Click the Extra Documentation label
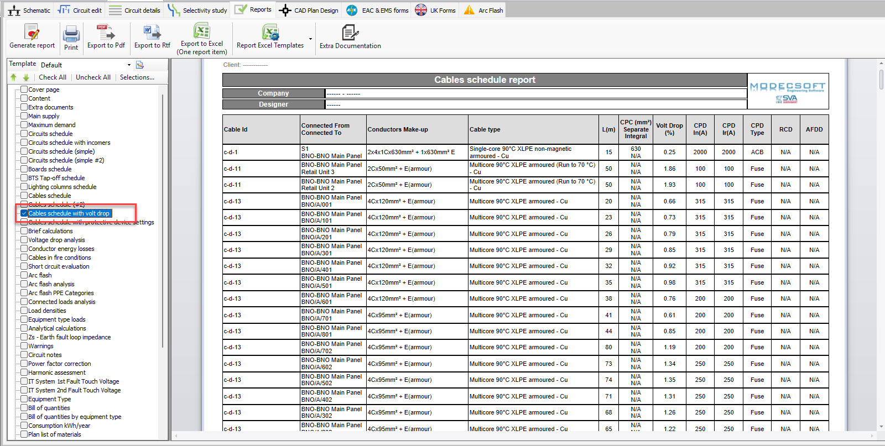The width and height of the screenshot is (885, 446). tap(350, 46)
